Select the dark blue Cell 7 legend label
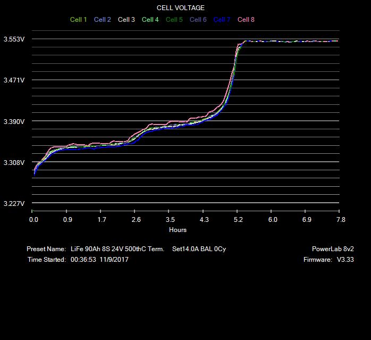 (222, 20)
